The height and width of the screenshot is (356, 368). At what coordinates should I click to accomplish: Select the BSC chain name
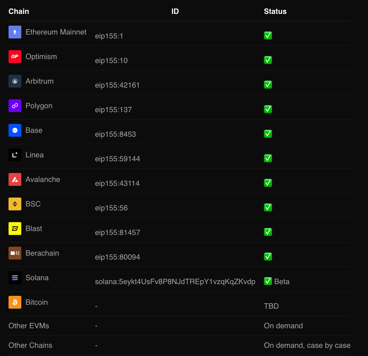pos(33,204)
